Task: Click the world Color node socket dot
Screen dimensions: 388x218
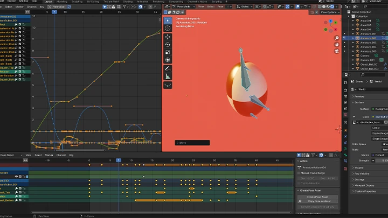Action: coord(373,117)
